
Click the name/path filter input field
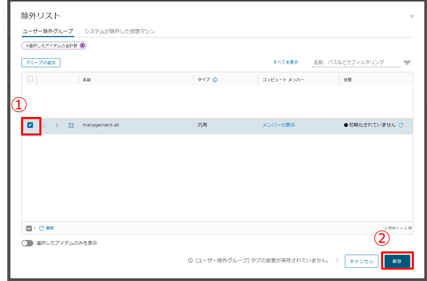[x=356, y=62]
